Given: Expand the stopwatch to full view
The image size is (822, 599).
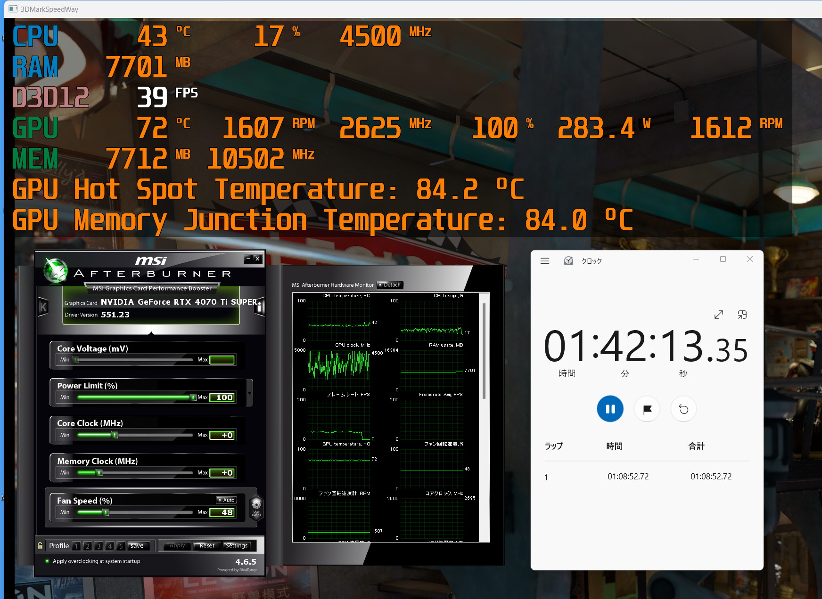Looking at the screenshot, I should coord(718,315).
